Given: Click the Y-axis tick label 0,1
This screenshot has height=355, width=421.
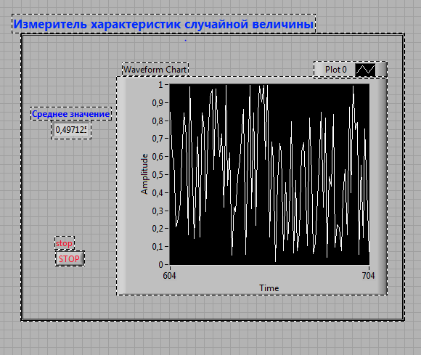Looking at the screenshot, I should point(157,247).
